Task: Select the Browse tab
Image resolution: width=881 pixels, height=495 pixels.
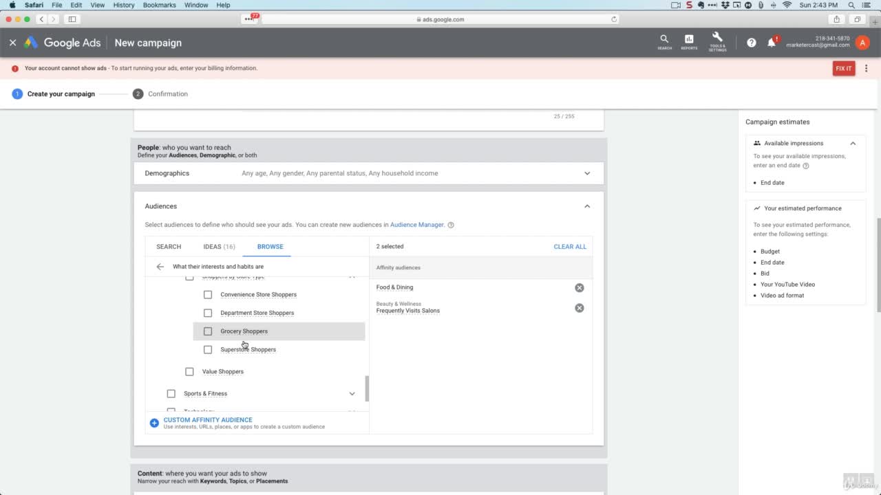Action: tap(270, 247)
